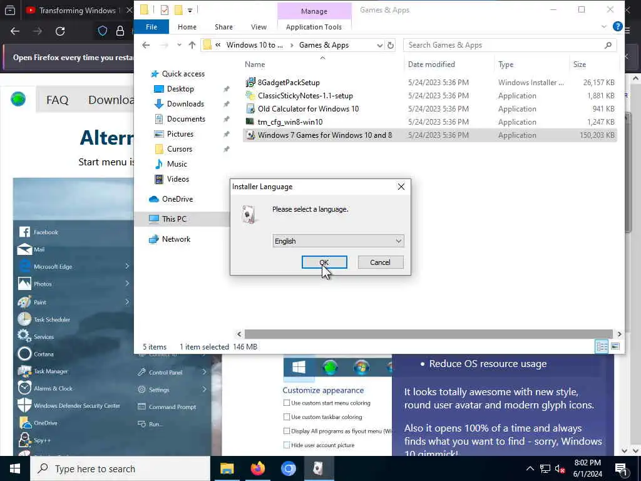The width and height of the screenshot is (641, 481).
Task: Open the notification center icon
Action: [x=621, y=469]
